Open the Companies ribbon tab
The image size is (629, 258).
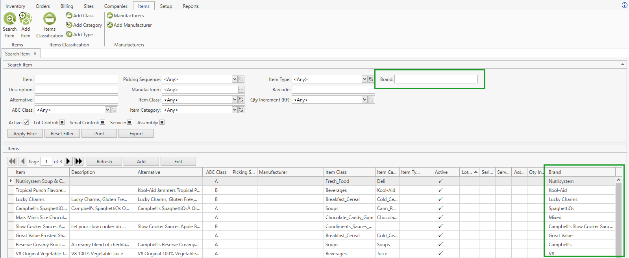click(116, 6)
